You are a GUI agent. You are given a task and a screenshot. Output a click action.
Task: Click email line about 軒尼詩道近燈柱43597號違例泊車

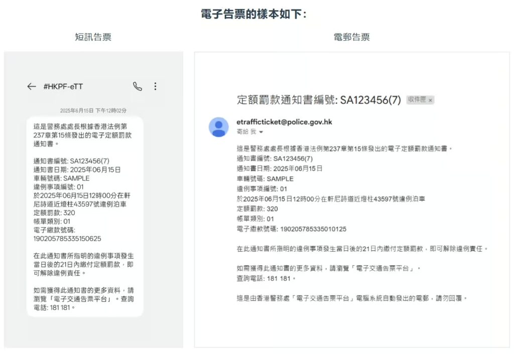point(331,199)
